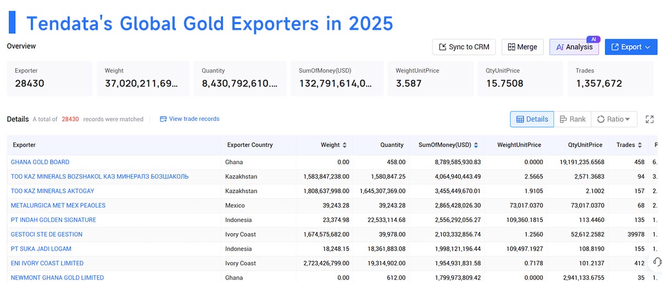Open METALURGICA MET MEX PEAOLES link
662x283 pixels.
pos(58,205)
